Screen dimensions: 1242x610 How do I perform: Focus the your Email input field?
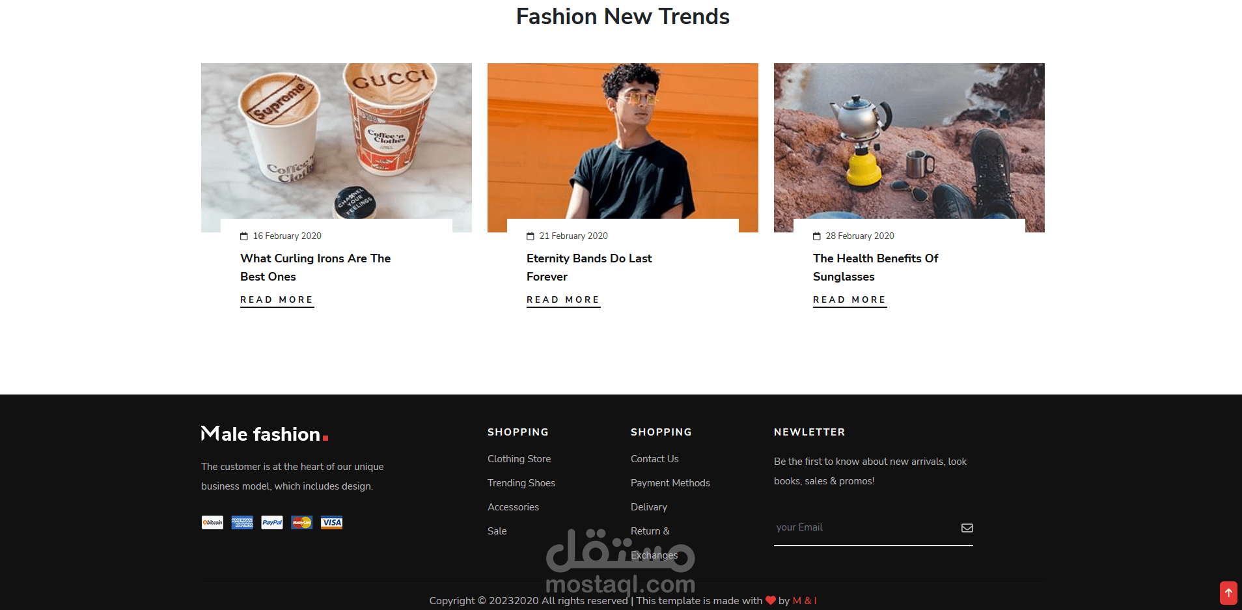click(866, 528)
